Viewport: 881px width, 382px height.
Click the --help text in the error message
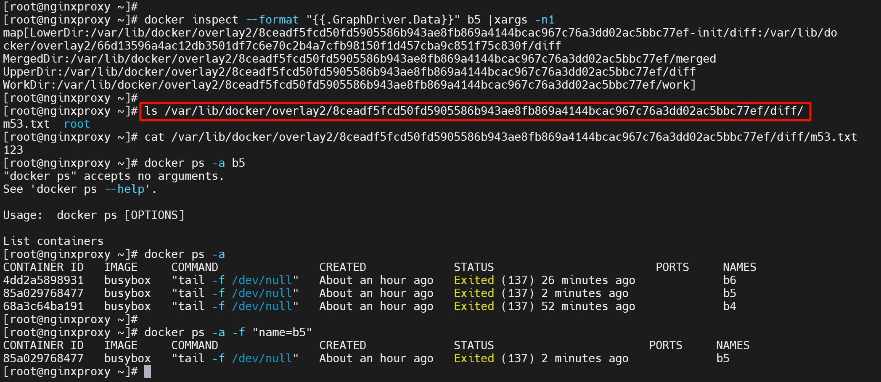(124, 190)
